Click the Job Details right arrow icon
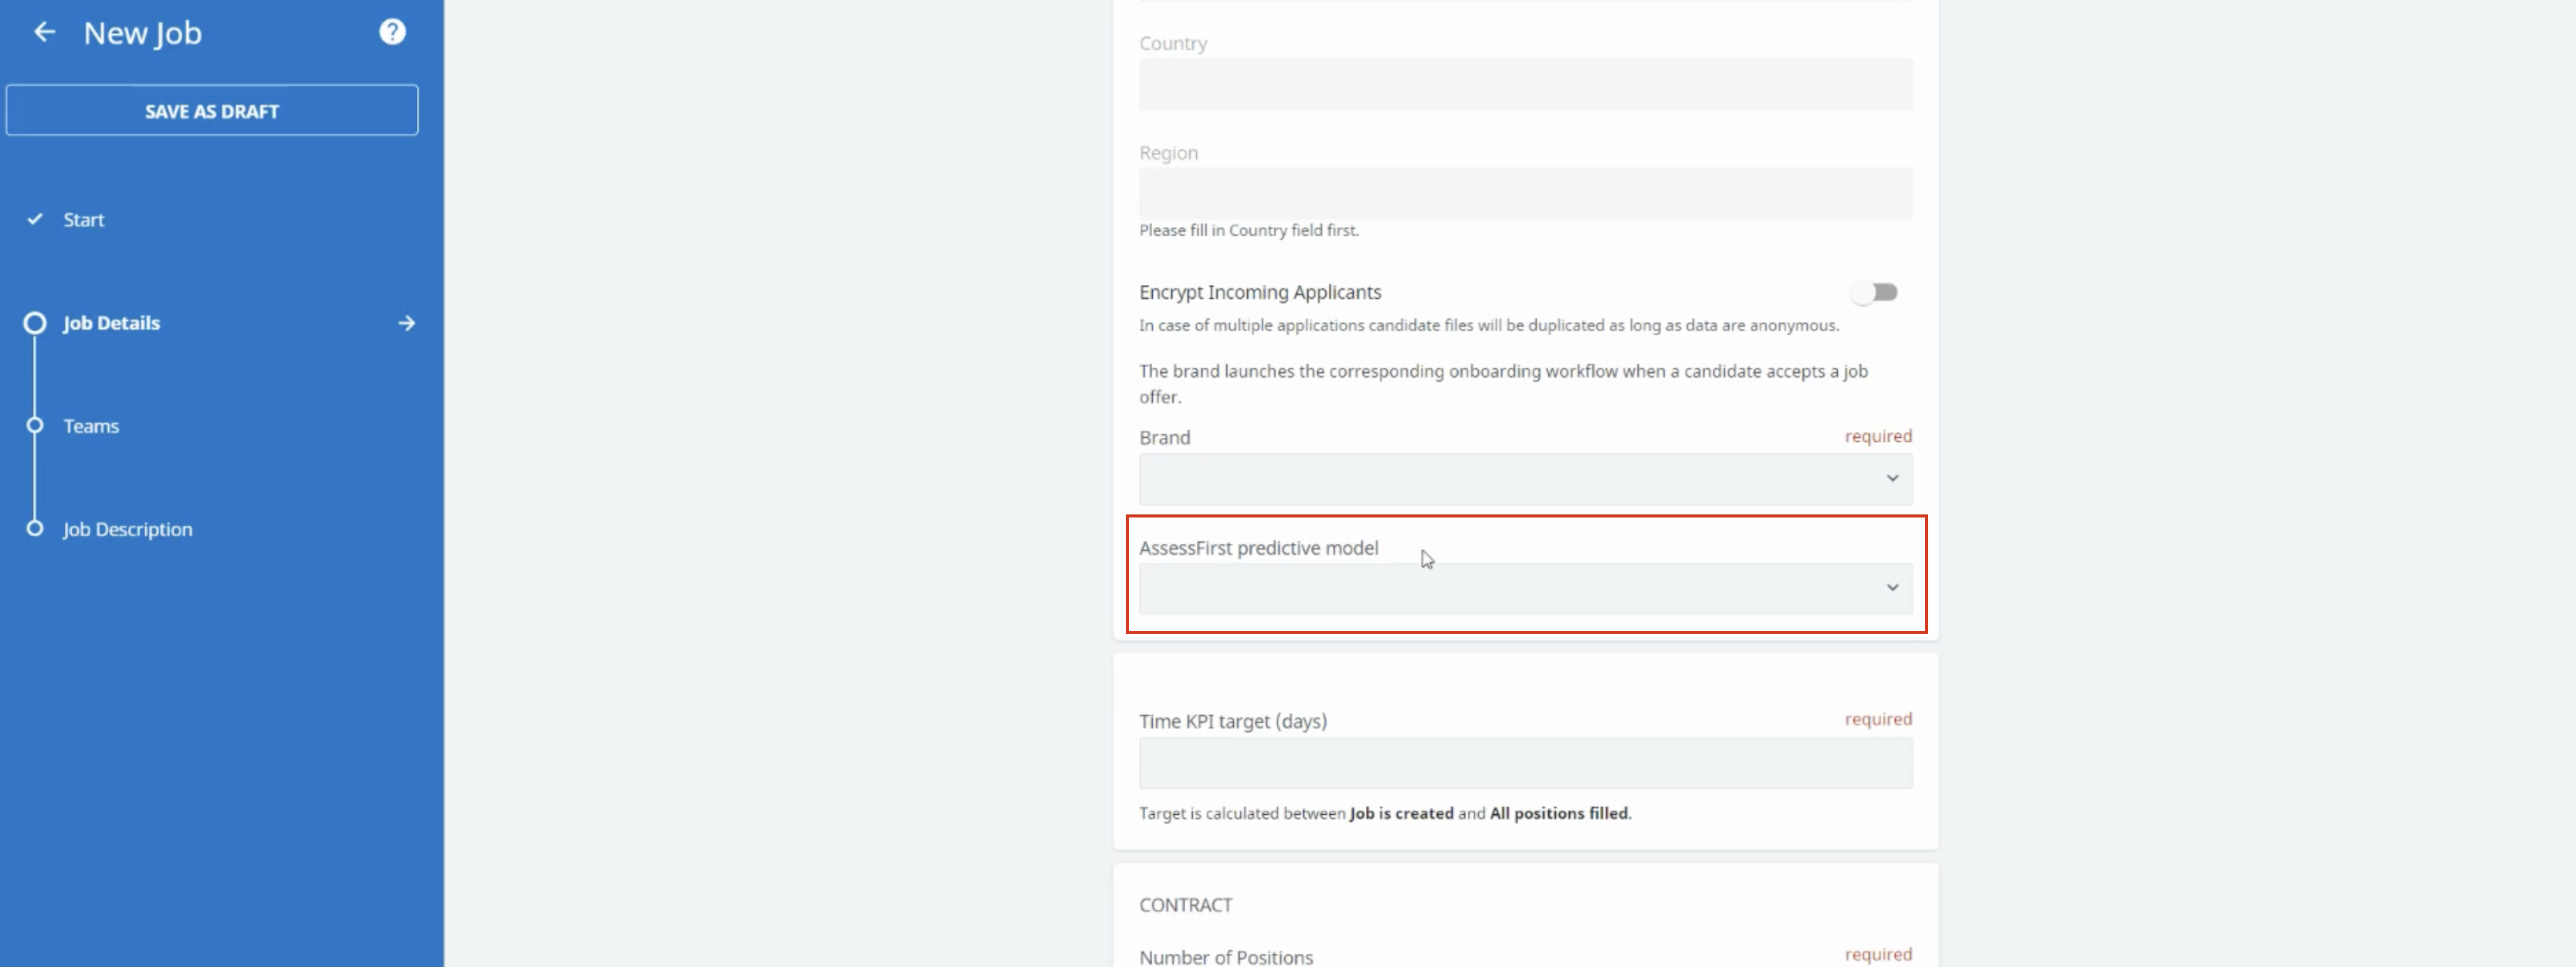The height and width of the screenshot is (967, 2576). click(406, 323)
